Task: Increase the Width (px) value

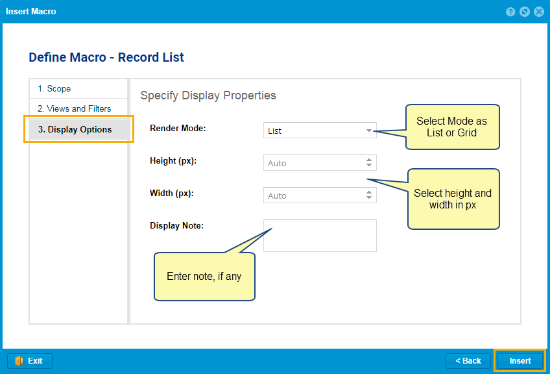Action: [369, 192]
